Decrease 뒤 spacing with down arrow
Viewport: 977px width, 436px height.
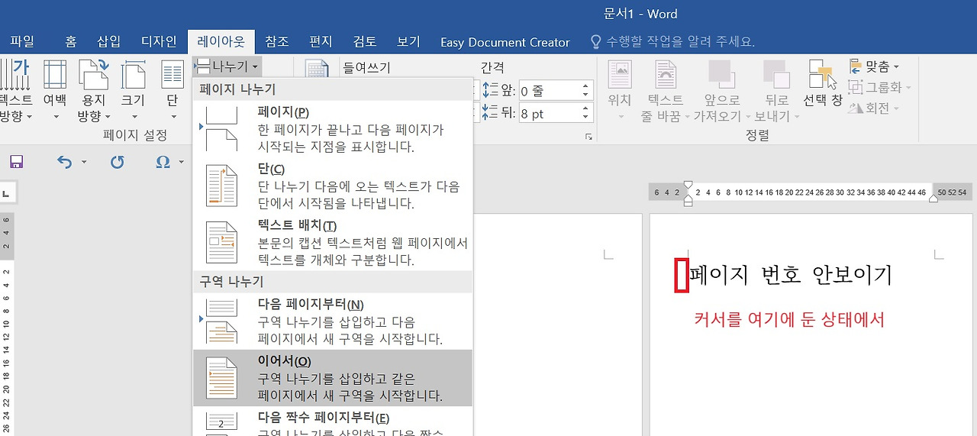pyautogui.click(x=587, y=118)
